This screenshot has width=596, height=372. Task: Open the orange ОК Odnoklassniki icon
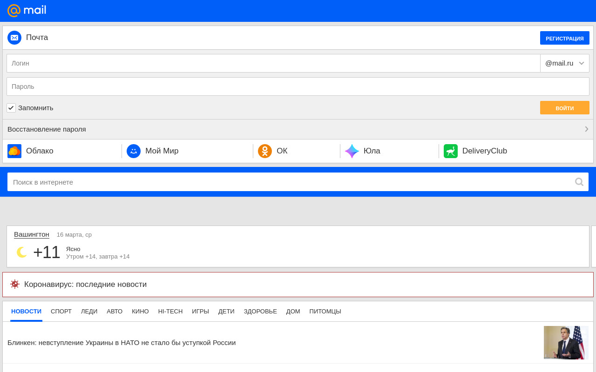pyautogui.click(x=265, y=151)
